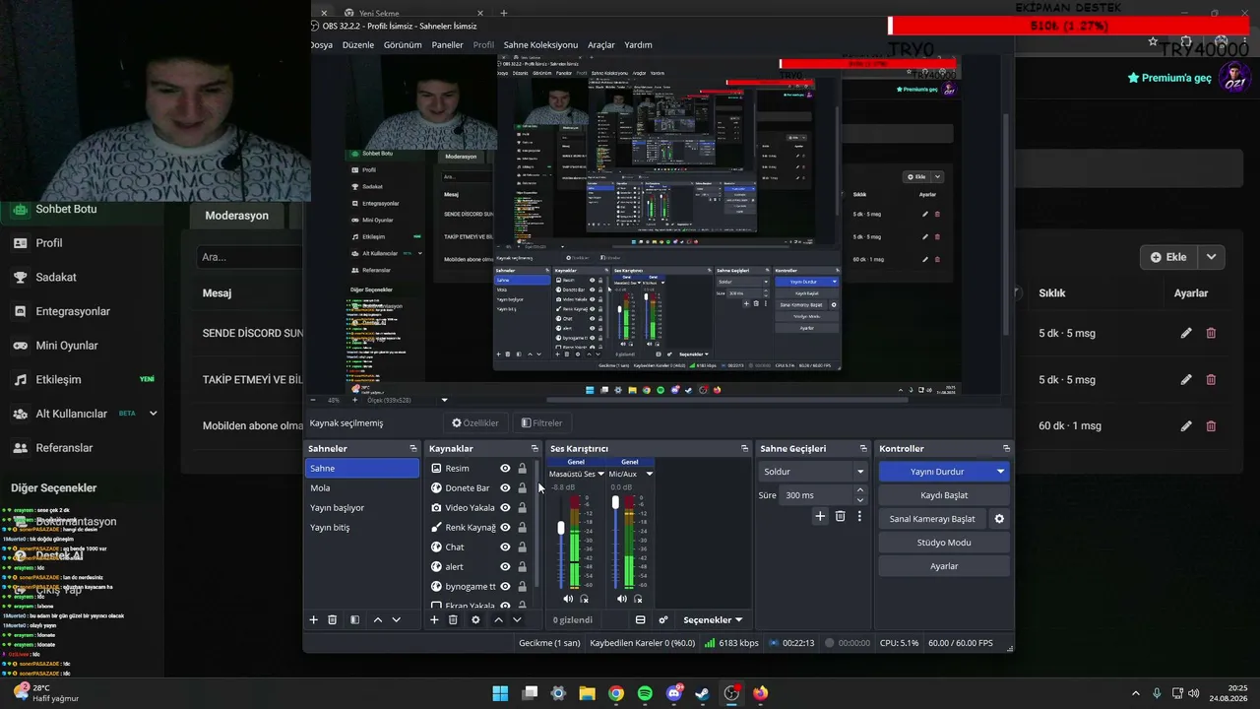Open Steam from the taskbar
Screen dimensions: 1260x709
point(702,693)
